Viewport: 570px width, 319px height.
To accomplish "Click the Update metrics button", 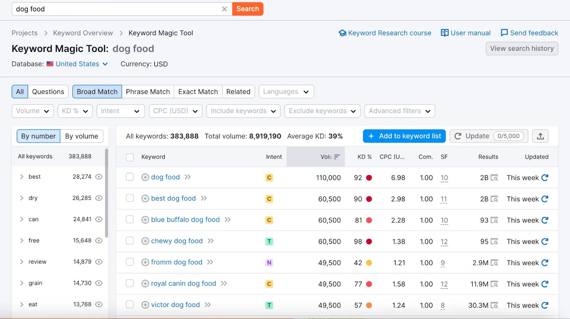I will [489, 136].
